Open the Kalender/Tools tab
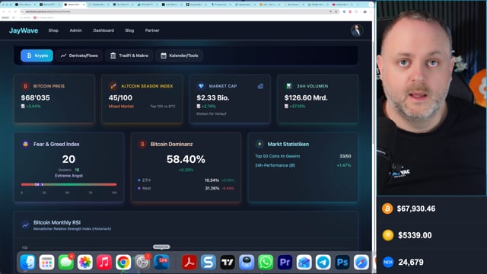The image size is (487, 274). 180,56
